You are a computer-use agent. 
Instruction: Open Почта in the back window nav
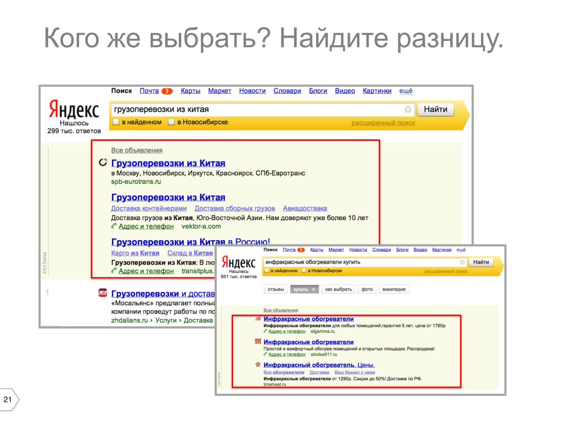149,91
